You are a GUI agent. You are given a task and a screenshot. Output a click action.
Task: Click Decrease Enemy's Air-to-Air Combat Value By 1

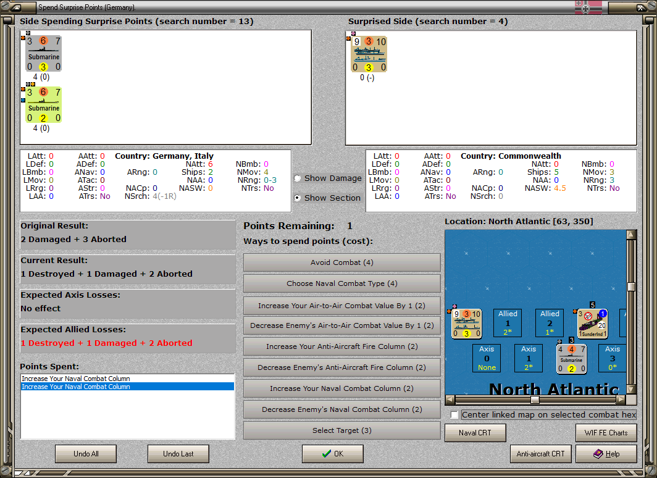tap(342, 325)
